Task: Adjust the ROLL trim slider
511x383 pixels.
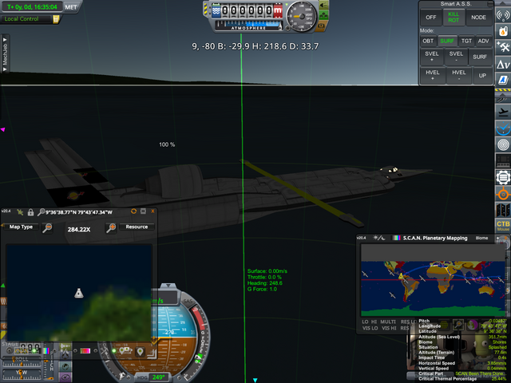Action: click(x=22, y=360)
